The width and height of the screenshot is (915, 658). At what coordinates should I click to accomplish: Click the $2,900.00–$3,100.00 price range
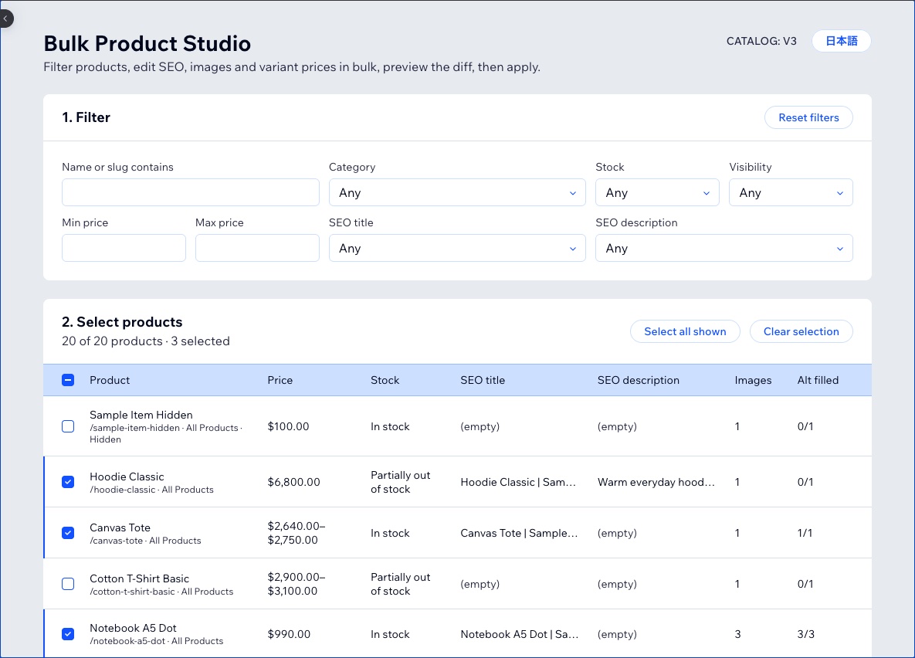(297, 584)
